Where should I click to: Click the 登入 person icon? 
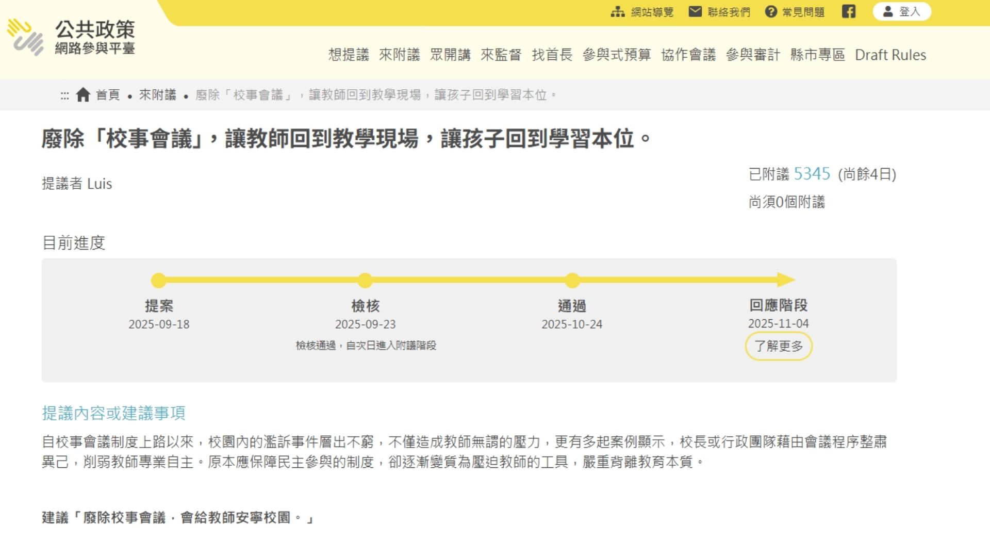coord(887,11)
